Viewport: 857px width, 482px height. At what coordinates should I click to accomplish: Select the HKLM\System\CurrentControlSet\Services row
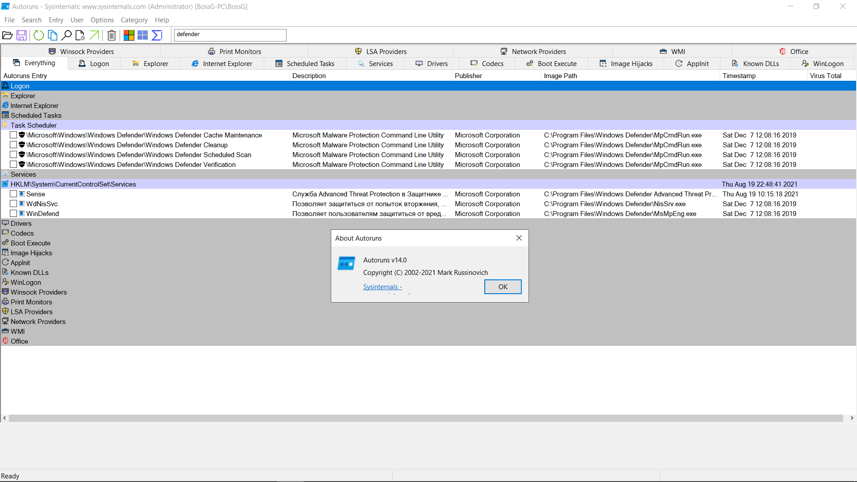pos(428,184)
